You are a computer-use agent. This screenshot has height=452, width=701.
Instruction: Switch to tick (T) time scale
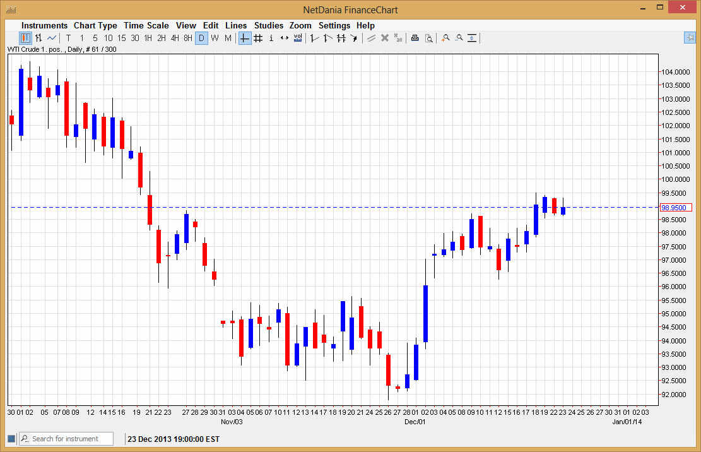tap(68, 38)
